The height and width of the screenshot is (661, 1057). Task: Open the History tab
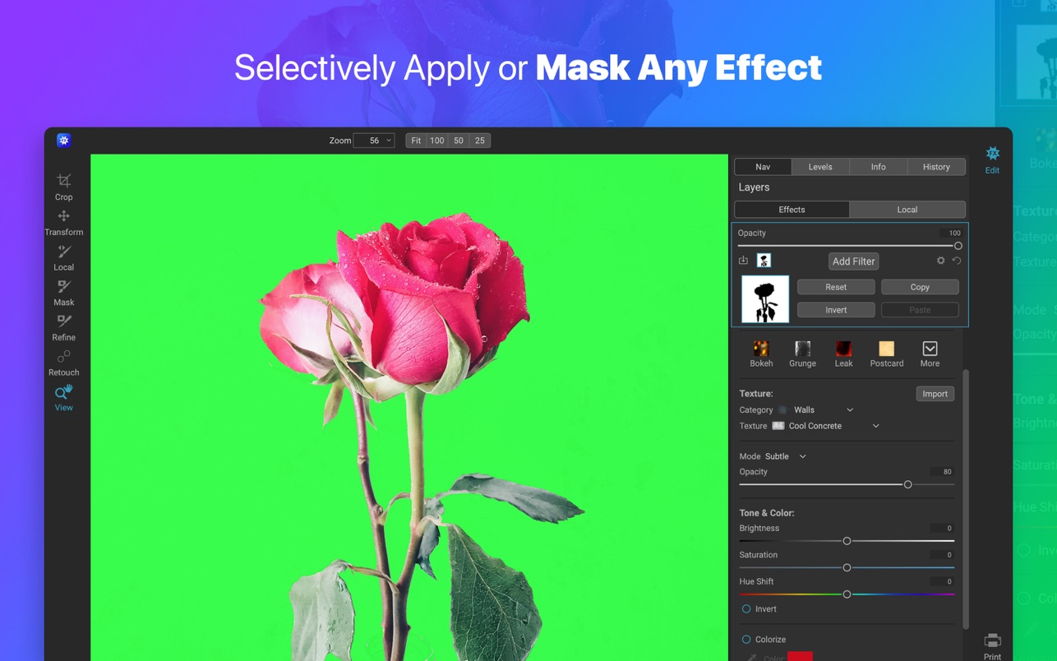pos(935,167)
